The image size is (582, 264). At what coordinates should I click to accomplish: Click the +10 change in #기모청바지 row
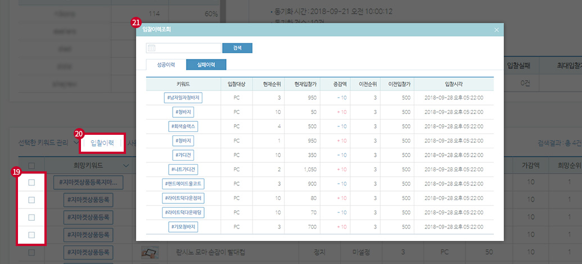(x=341, y=226)
